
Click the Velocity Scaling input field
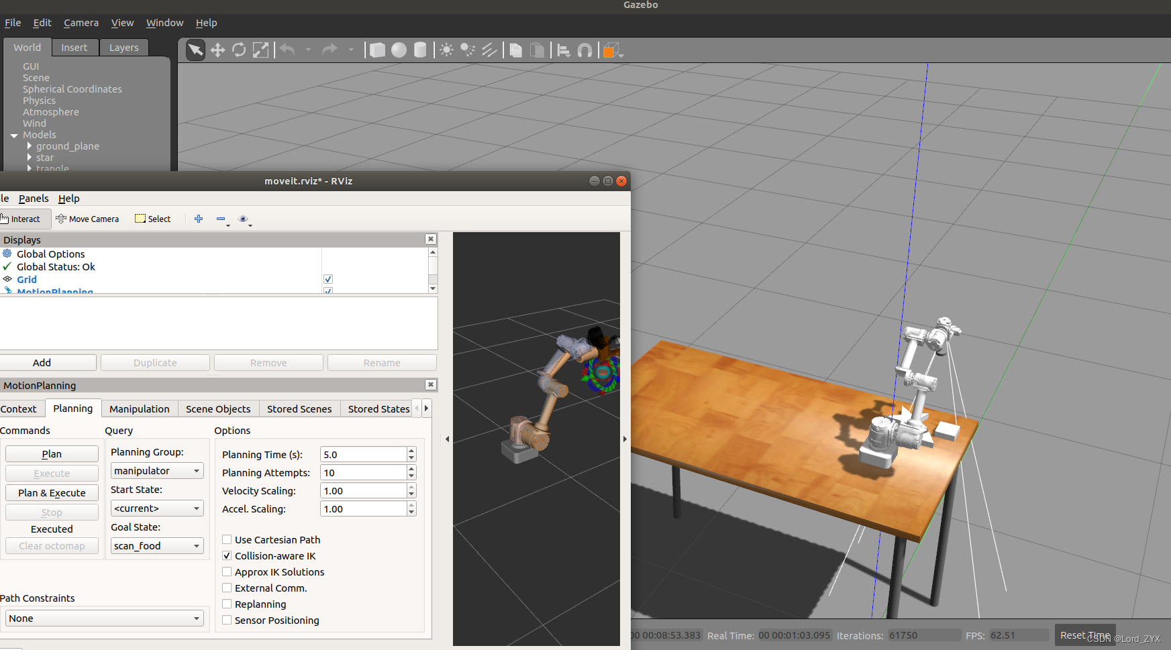(x=363, y=491)
